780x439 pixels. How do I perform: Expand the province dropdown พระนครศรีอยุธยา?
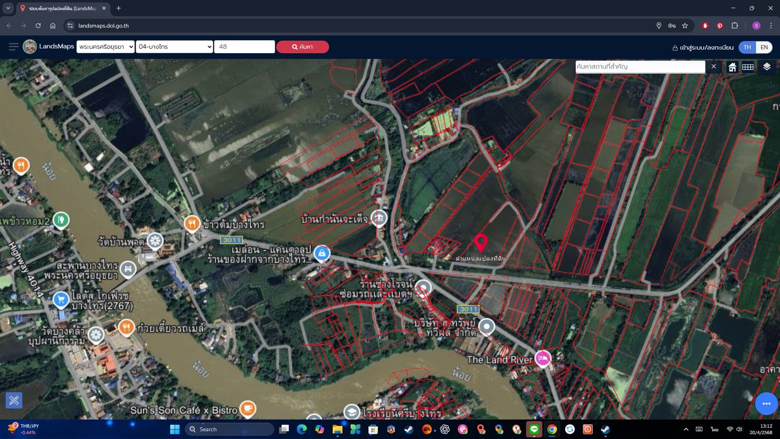[106, 47]
